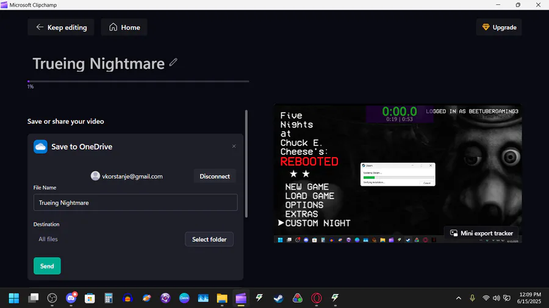Open Microsoft Store from the taskbar
549x308 pixels.
(x=90, y=298)
